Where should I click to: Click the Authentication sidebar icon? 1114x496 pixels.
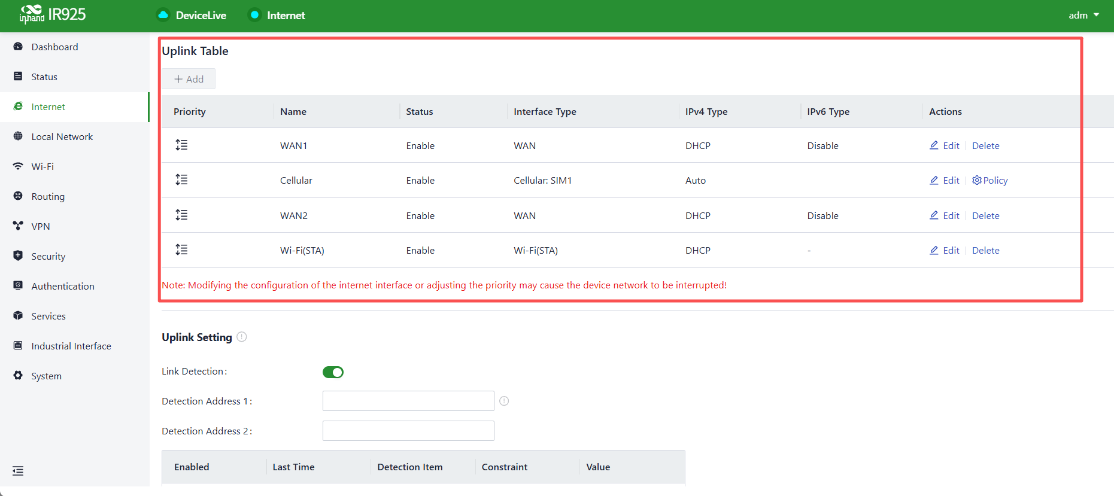[18, 286]
